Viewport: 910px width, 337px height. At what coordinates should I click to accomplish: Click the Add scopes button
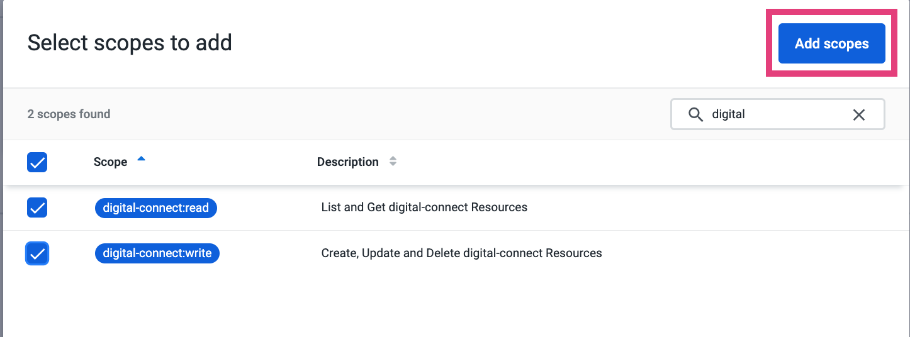[x=831, y=43]
